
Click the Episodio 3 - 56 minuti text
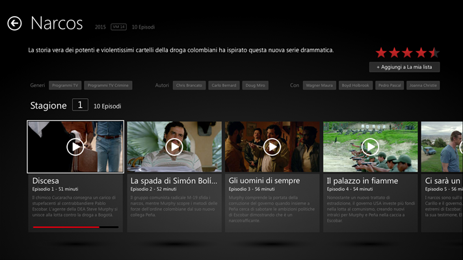(252, 189)
